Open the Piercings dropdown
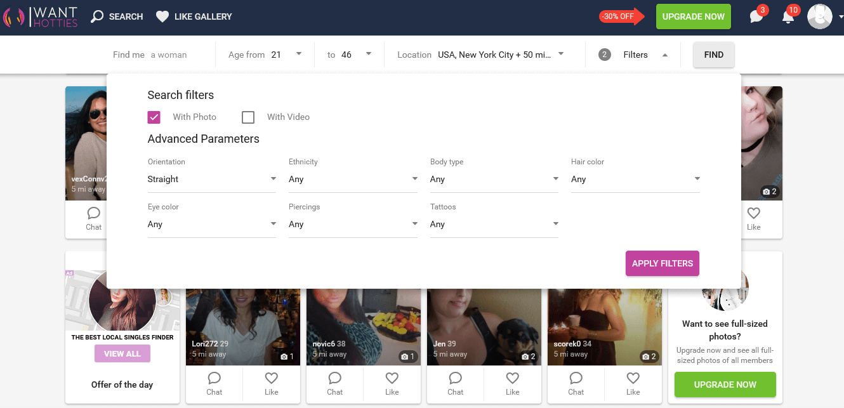 tap(353, 225)
